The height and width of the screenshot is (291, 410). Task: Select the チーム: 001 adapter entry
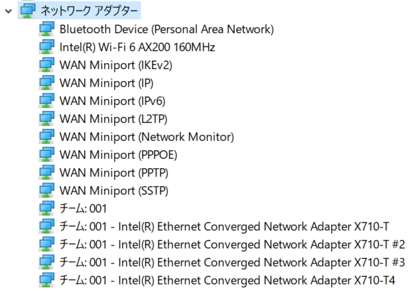click(83, 209)
